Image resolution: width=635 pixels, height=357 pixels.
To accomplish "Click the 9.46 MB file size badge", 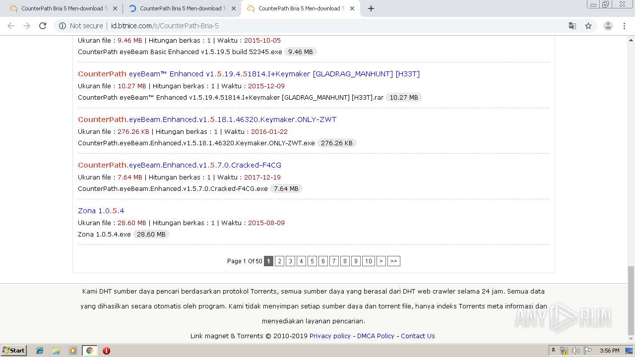I will pyautogui.click(x=301, y=52).
